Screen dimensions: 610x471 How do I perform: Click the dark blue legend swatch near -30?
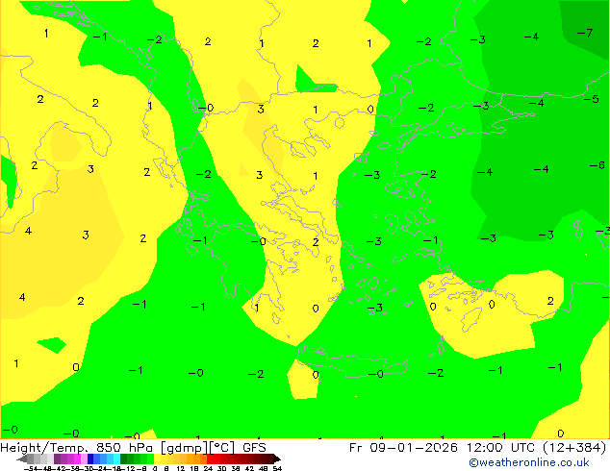tap(90, 459)
